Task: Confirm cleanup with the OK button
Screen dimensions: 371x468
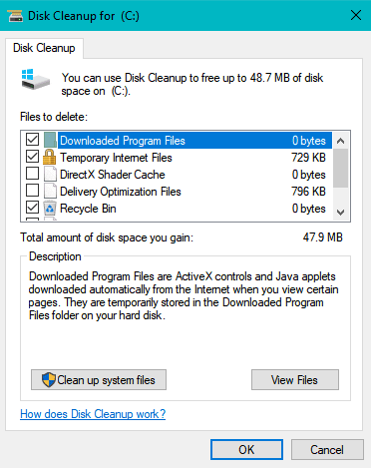Action: click(246, 450)
